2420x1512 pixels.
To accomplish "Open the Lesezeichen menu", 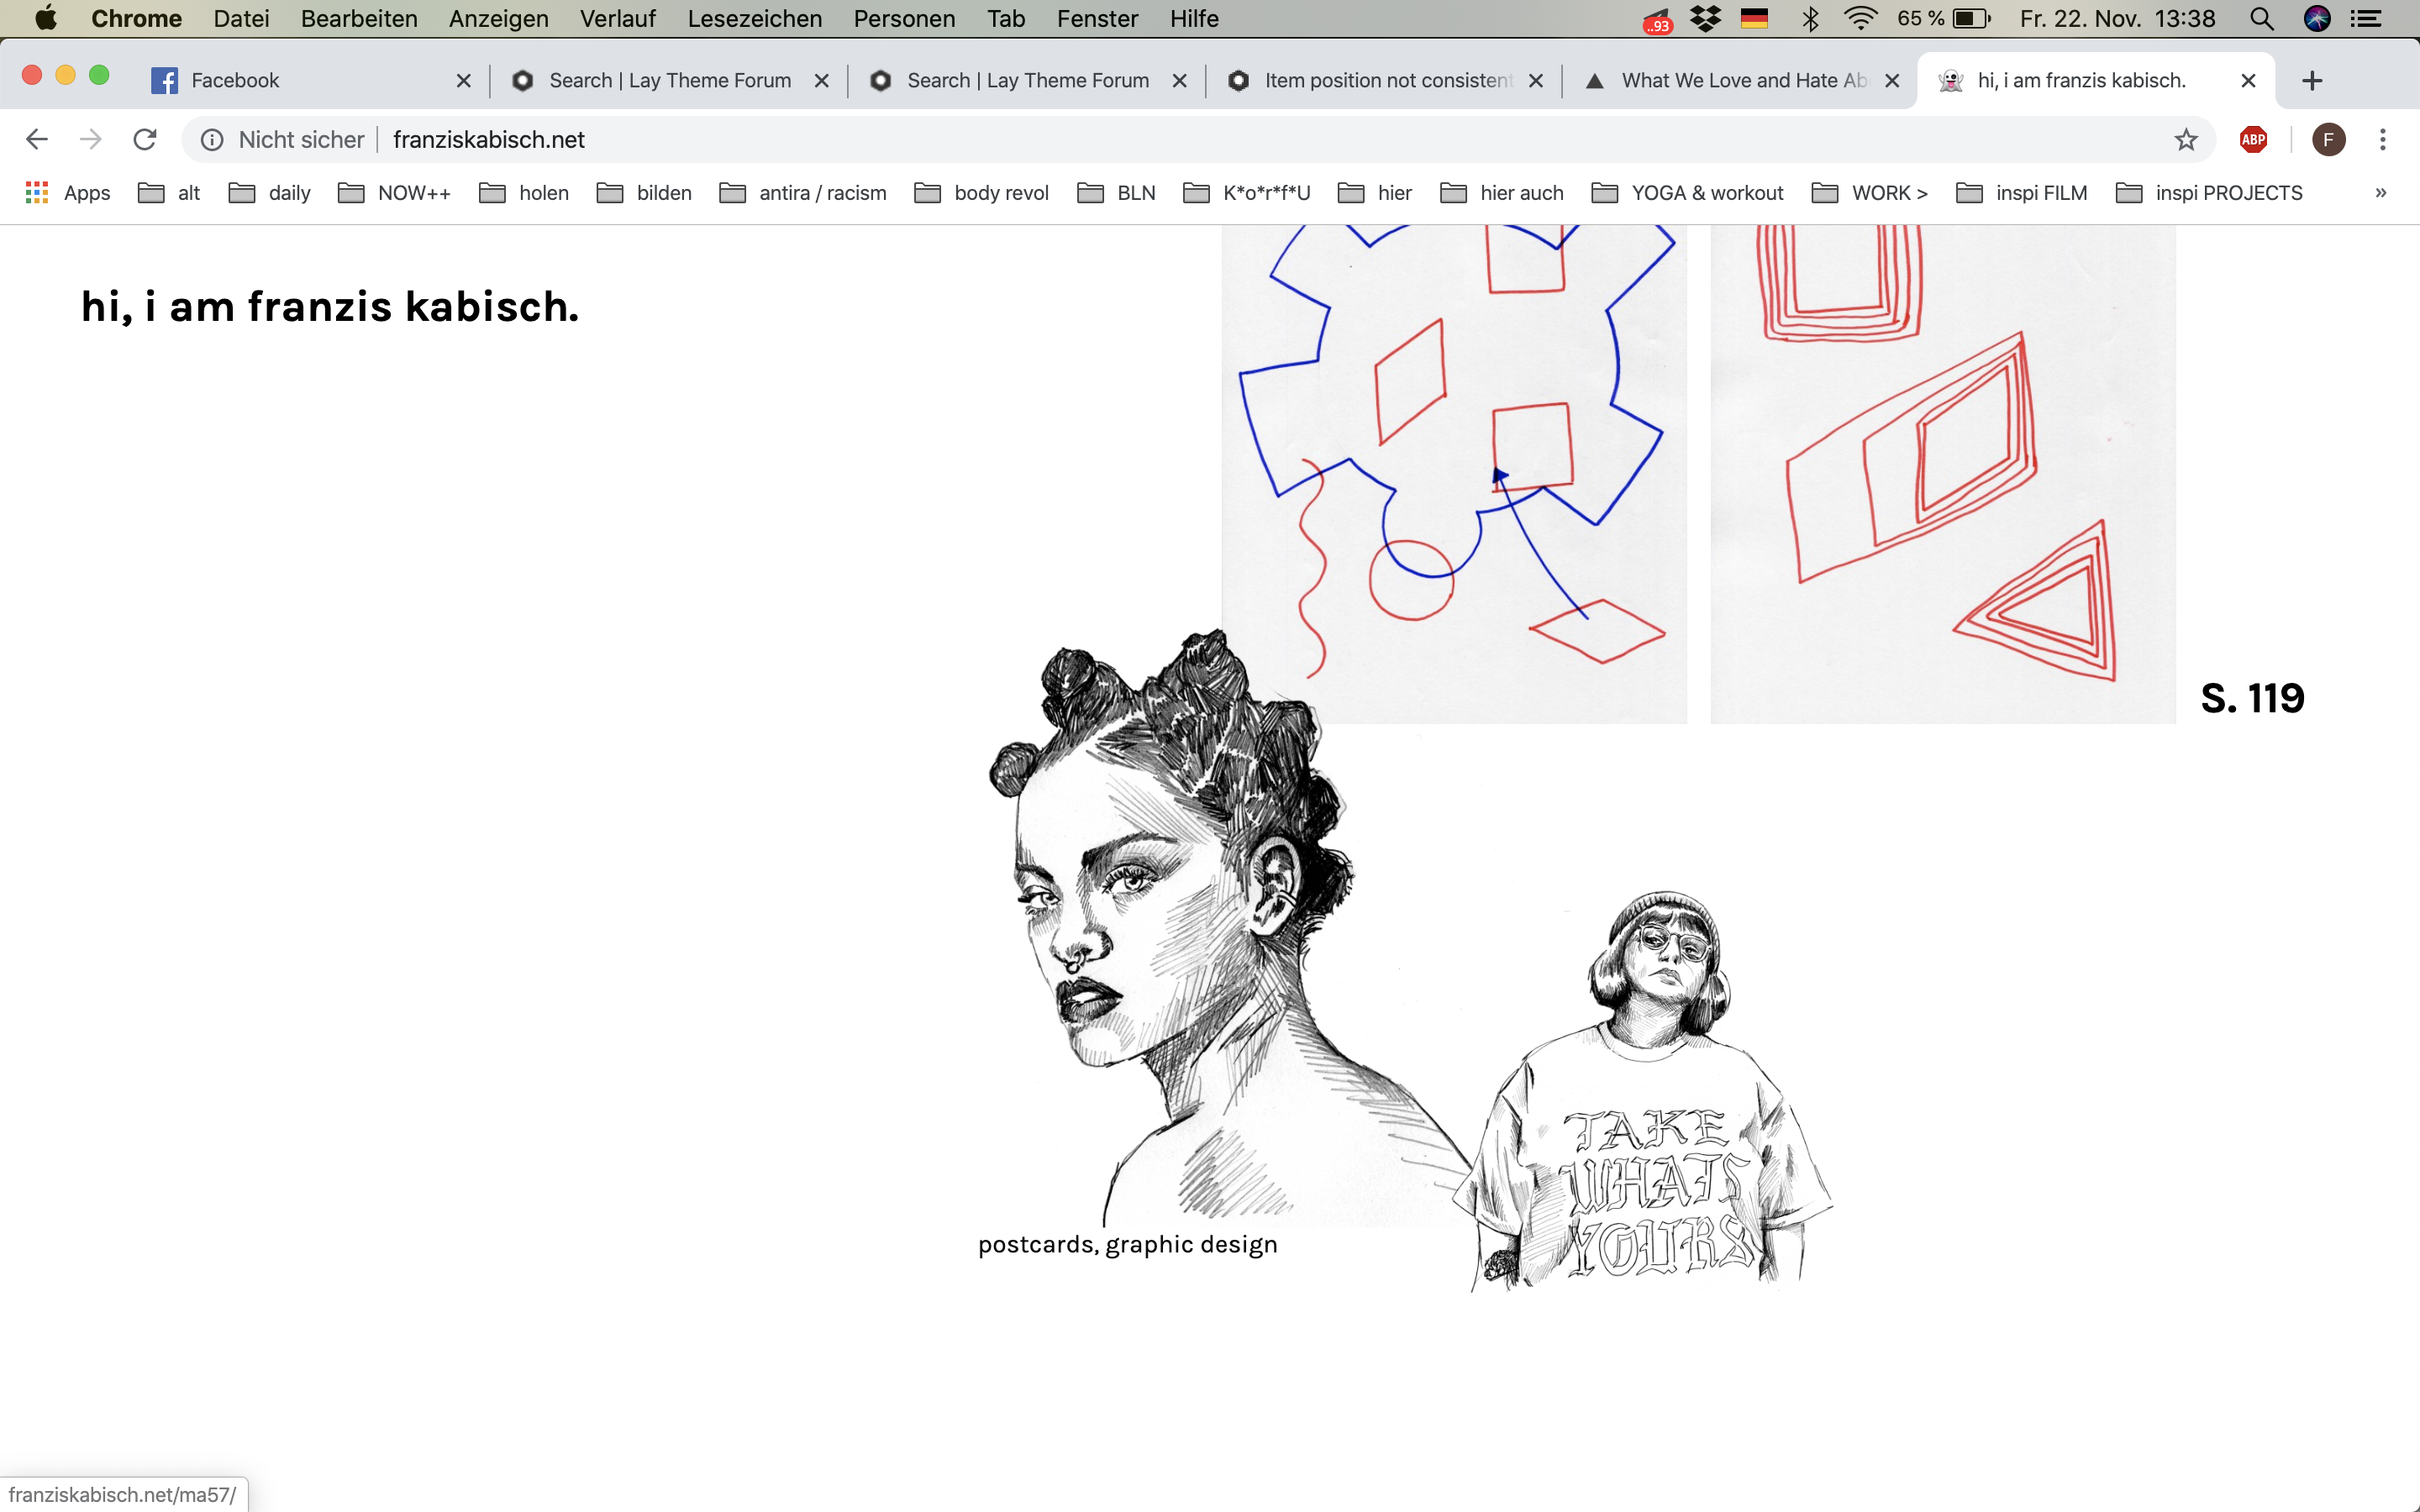I will click(x=754, y=19).
